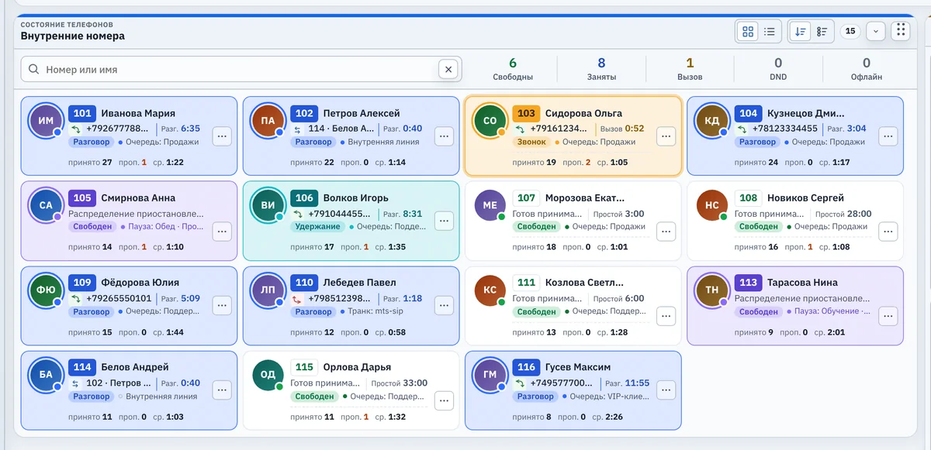Select the «Транк: mts-sip» text on extension 110
931x450 pixels.
(x=376, y=311)
